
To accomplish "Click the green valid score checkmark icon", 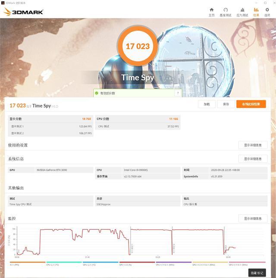I will coord(97,93).
